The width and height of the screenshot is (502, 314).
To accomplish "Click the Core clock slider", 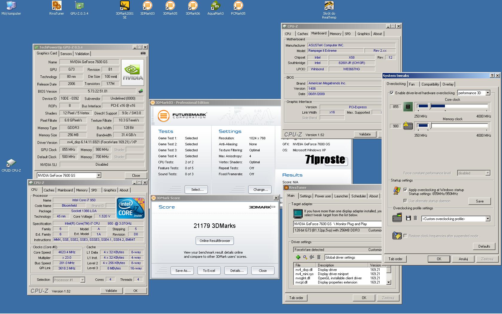I will coord(452,106).
